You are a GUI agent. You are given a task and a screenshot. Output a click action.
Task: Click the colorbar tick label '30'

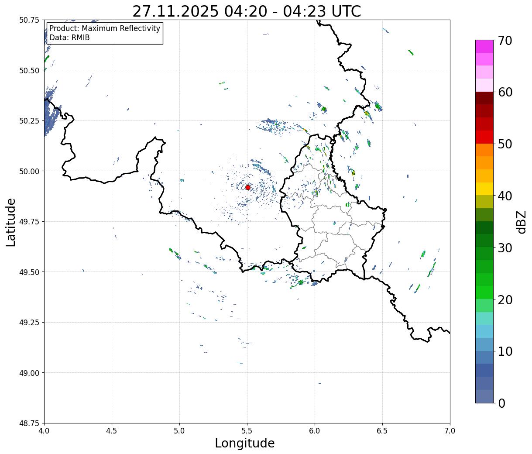505,248
